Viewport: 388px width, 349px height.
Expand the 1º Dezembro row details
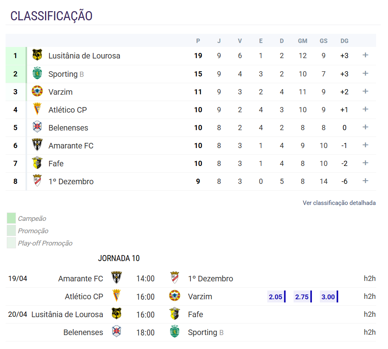tap(365, 181)
